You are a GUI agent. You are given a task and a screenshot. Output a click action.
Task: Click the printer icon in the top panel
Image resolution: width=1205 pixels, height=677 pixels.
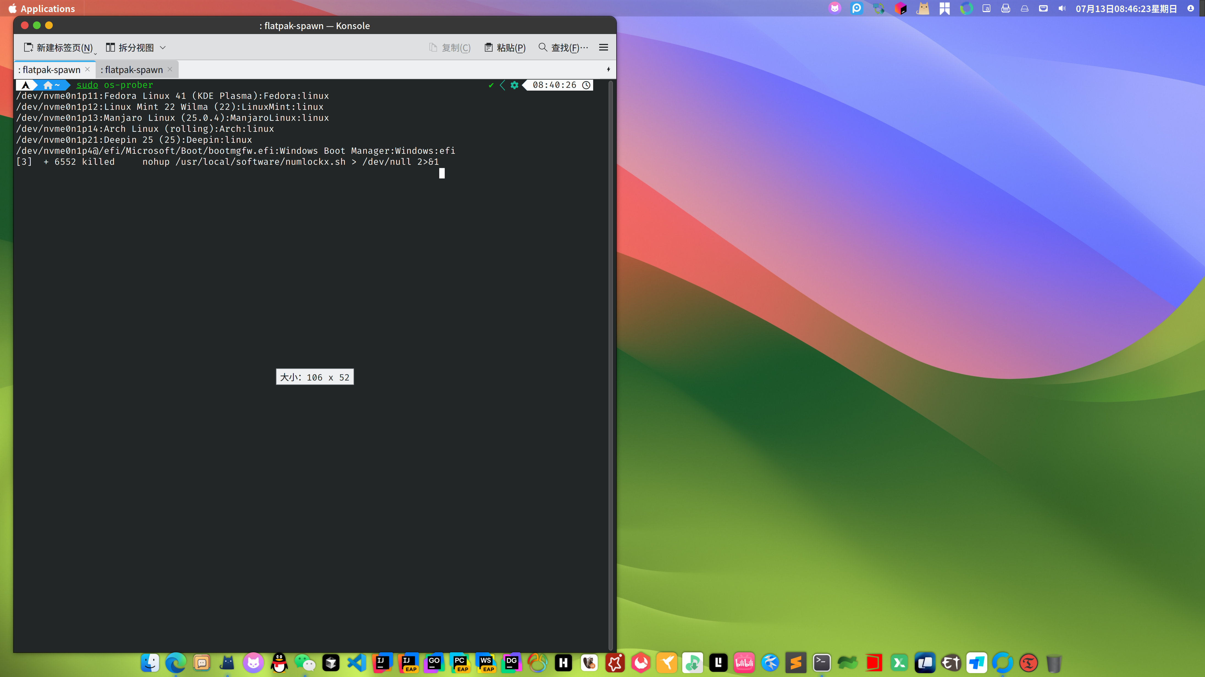1005,9
